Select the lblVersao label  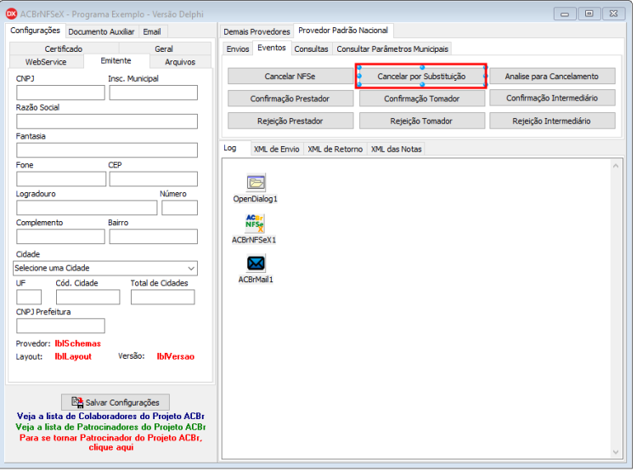point(176,357)
